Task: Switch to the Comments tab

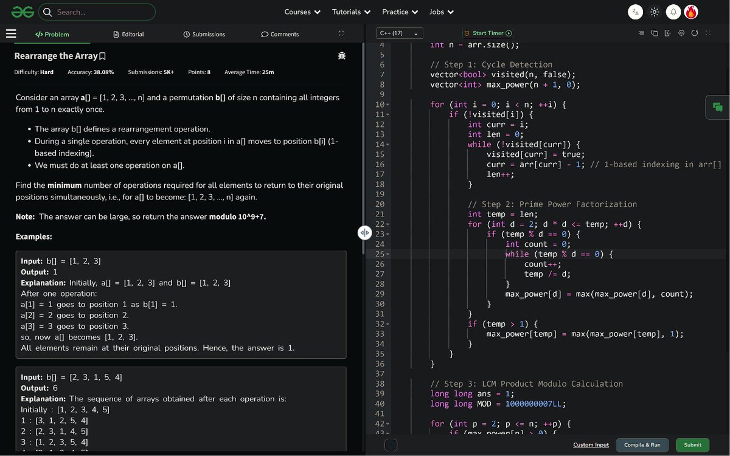Action: [x=280, y=35]
